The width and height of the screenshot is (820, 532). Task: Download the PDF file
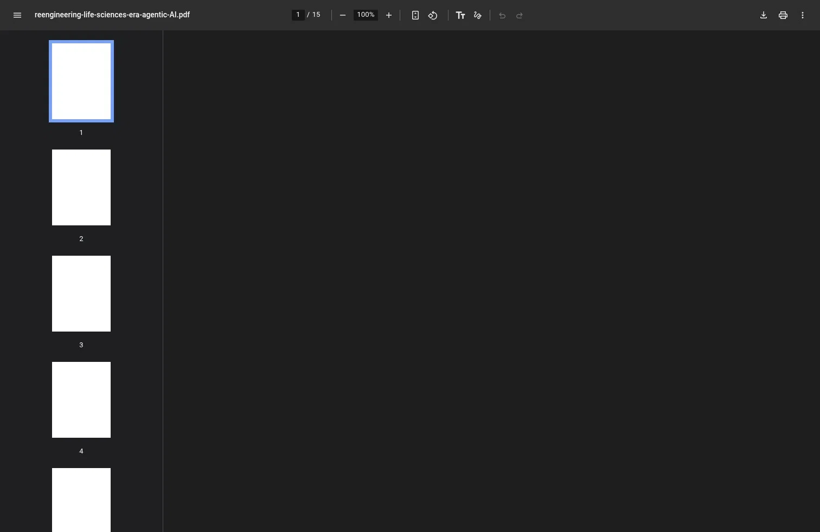[x=764, y=15]
